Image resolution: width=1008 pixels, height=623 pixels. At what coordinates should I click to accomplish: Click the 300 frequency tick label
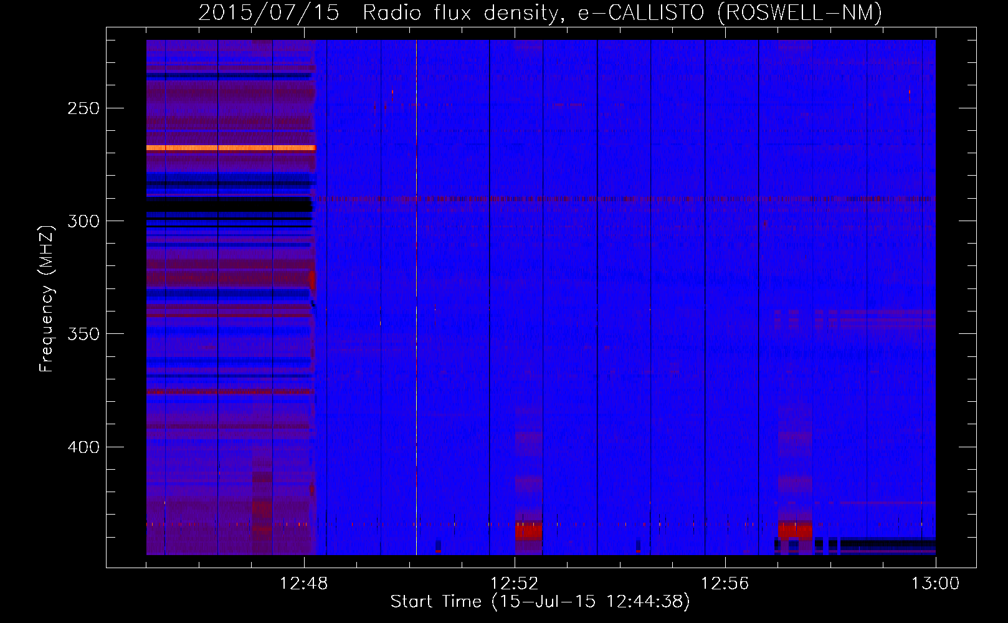pyautogui.click(x=83, y=221)
